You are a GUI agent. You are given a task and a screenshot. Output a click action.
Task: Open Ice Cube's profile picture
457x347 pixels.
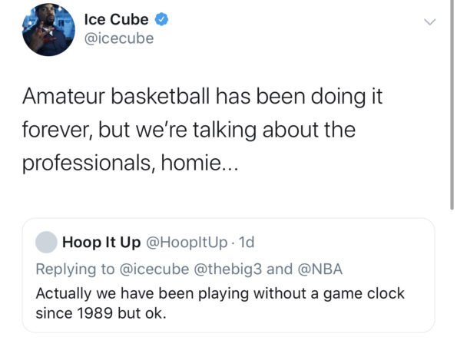pos(48,30)
